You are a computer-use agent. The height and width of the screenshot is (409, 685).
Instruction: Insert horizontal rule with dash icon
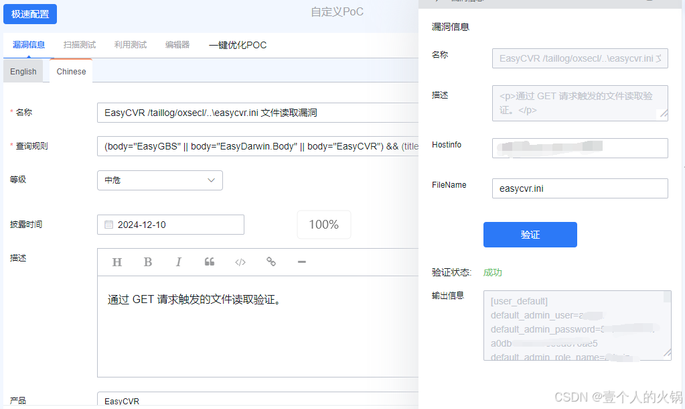click(301, 262)
